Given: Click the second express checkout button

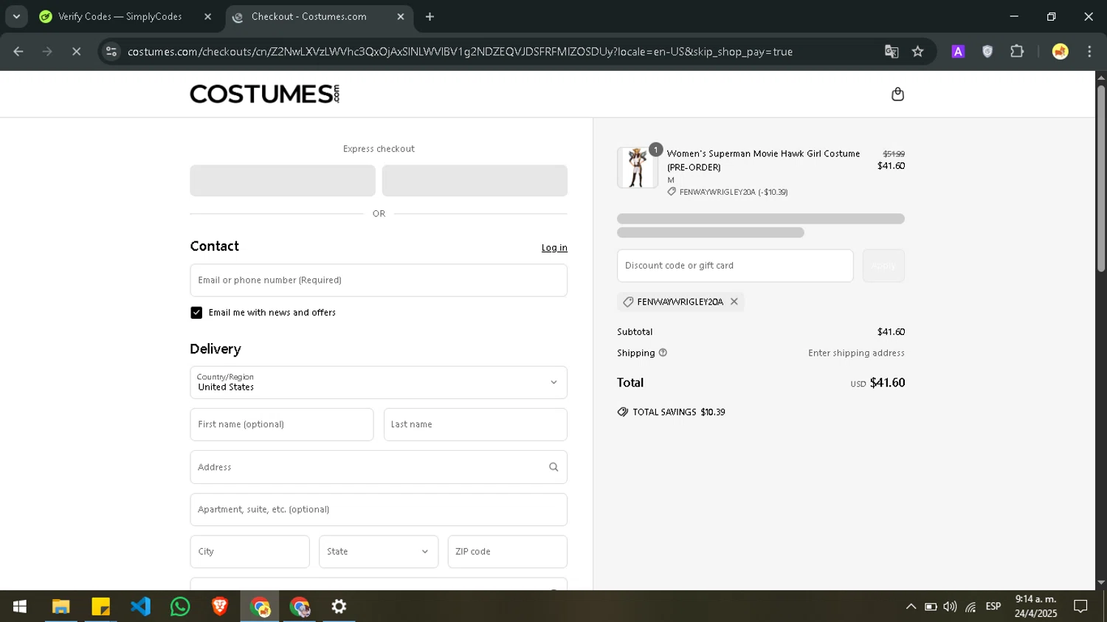Looking at the screenshot, I should coord(475,181).
